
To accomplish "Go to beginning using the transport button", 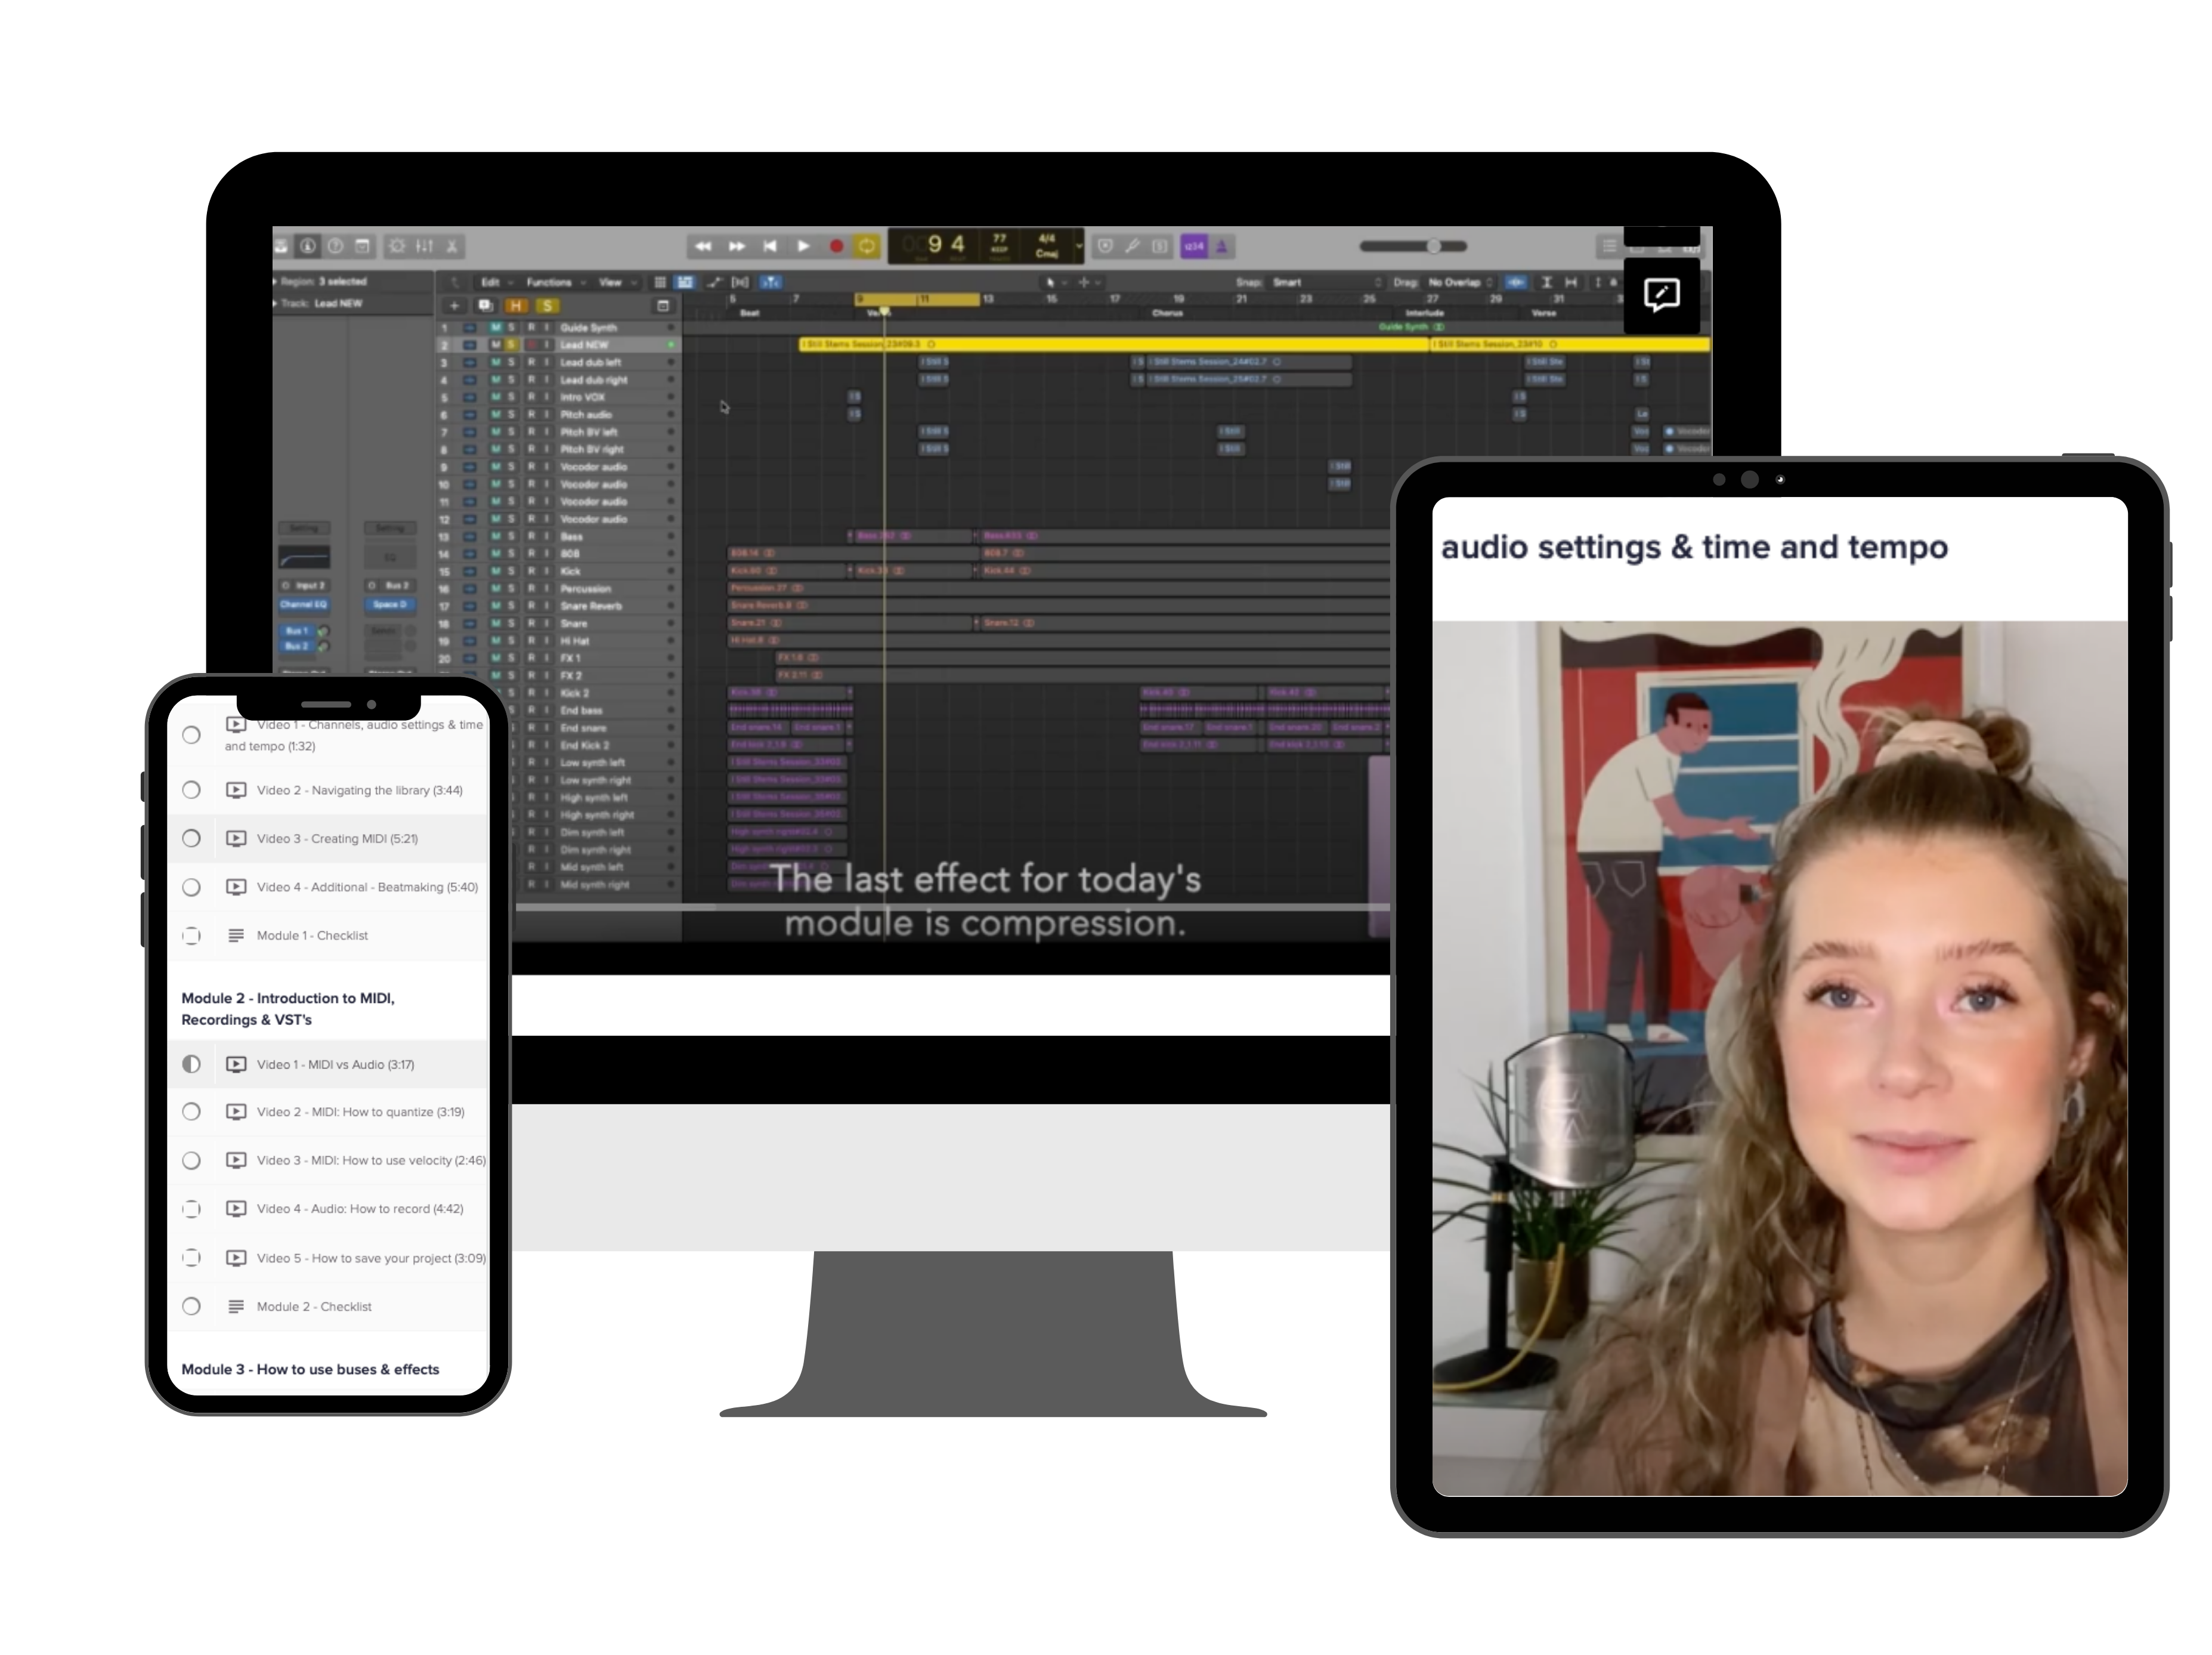I will coord(770,246).
